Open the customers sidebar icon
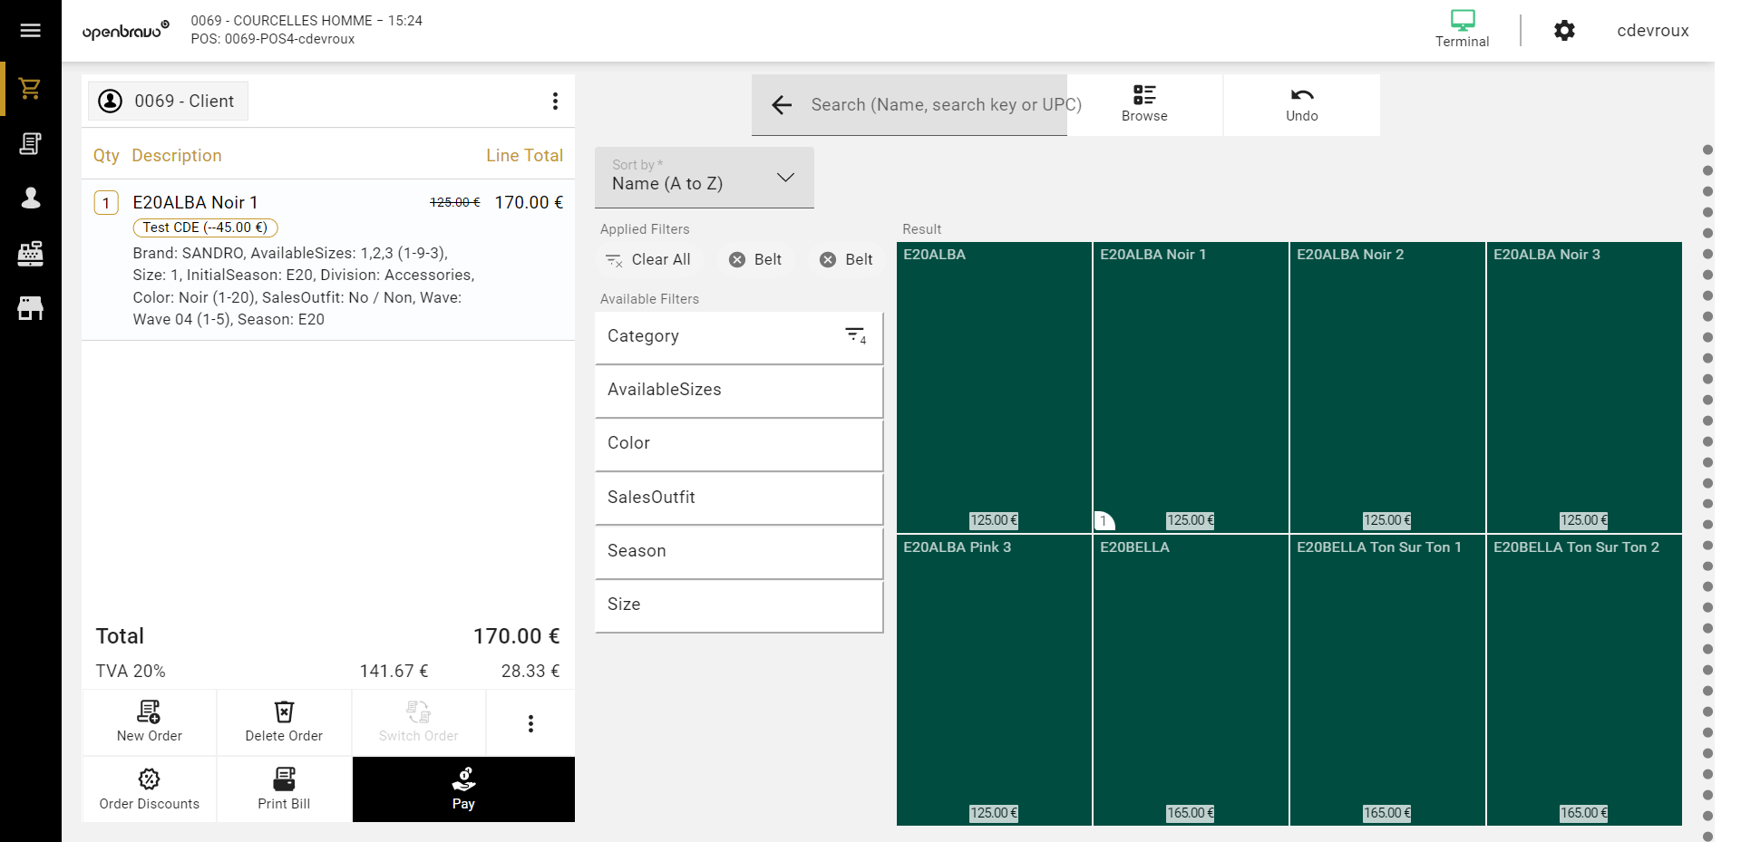The height and width of the screenshot is (842, 1741). tap(30, 198)
